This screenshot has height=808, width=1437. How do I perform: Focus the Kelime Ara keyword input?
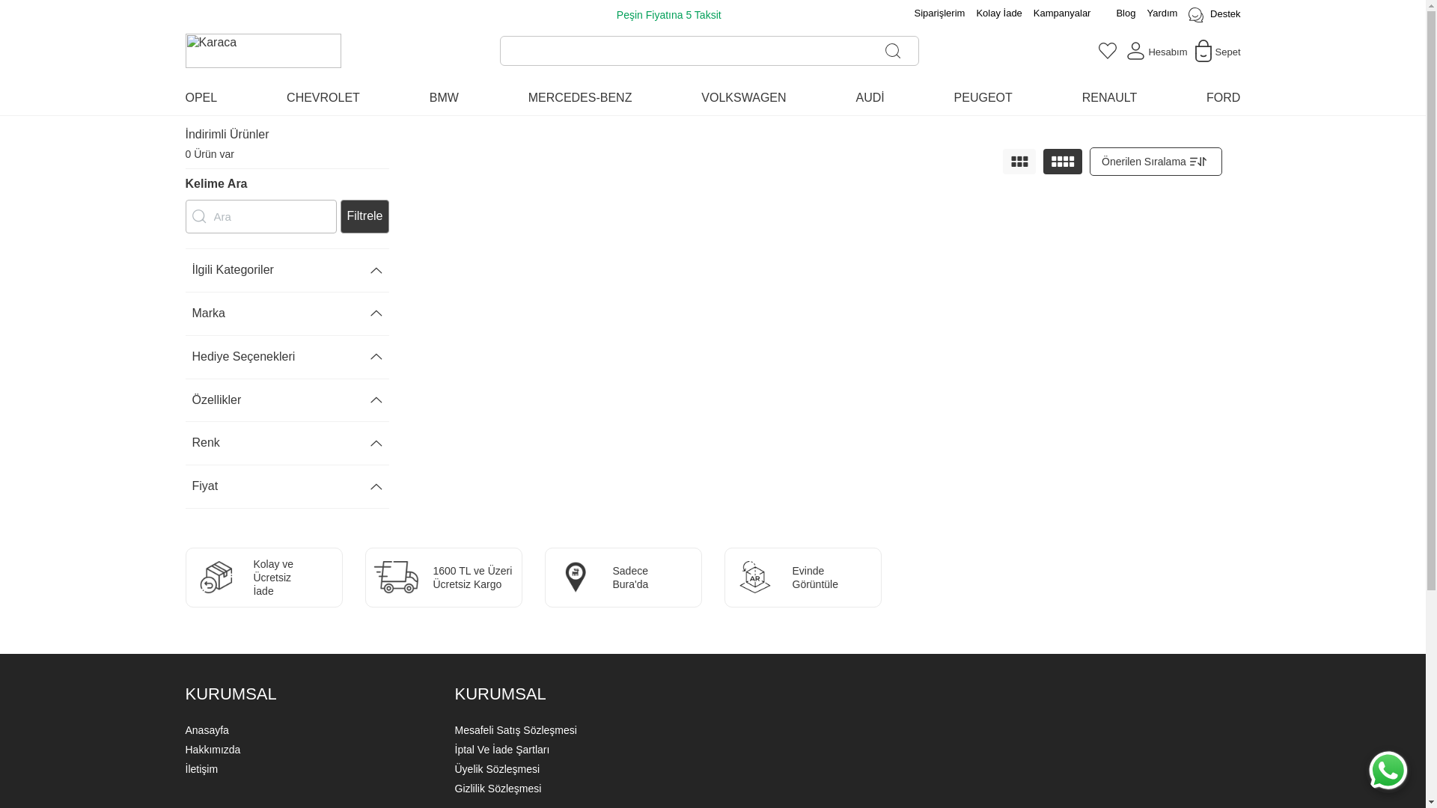click(261, 216)
